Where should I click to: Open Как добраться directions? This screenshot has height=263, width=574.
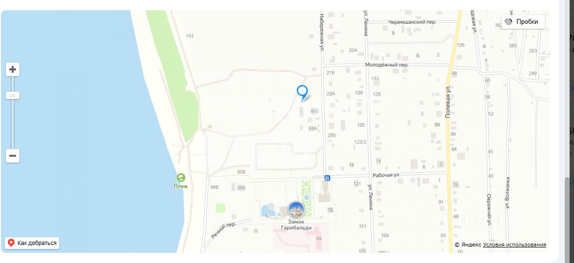coord(32,243)
